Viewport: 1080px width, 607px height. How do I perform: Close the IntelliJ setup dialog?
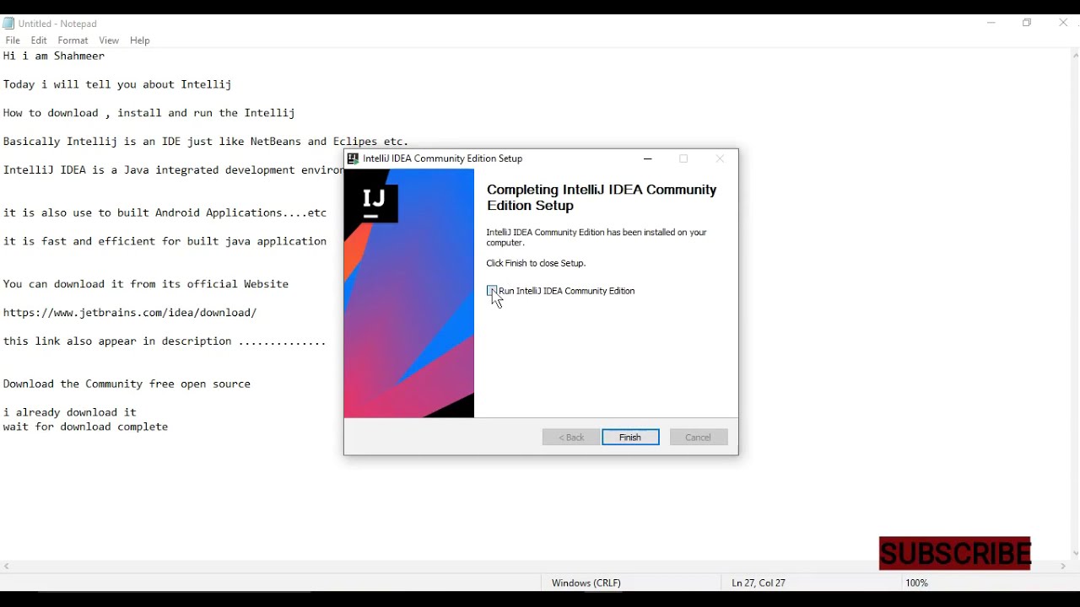coord(720,158)
